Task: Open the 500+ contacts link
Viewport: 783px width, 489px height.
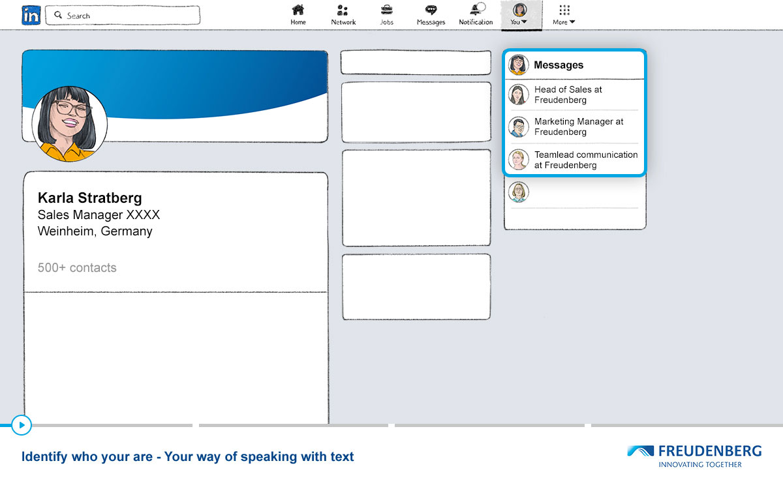Action: coord(77,267)
